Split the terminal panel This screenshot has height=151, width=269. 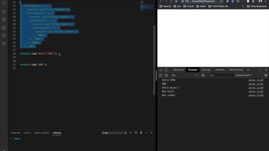136,133
